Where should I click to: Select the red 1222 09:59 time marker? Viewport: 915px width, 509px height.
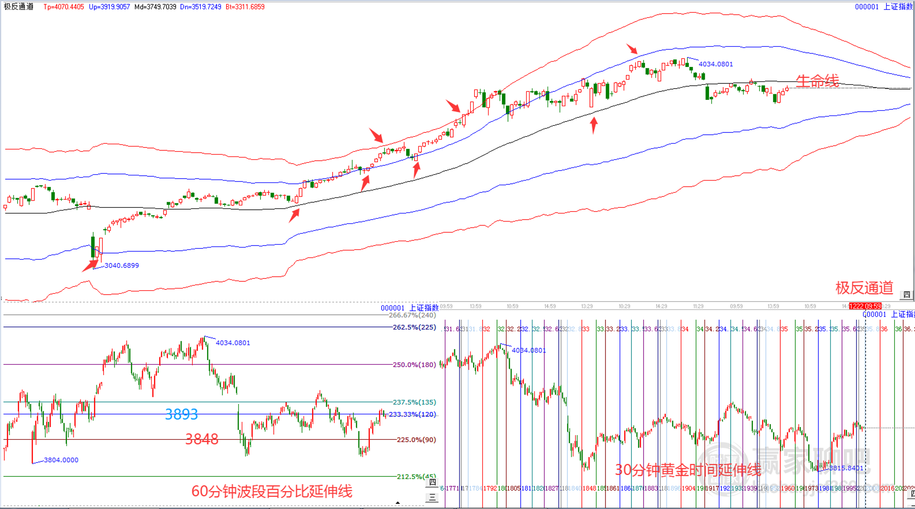pyautogui.click(x=865, y=306)
